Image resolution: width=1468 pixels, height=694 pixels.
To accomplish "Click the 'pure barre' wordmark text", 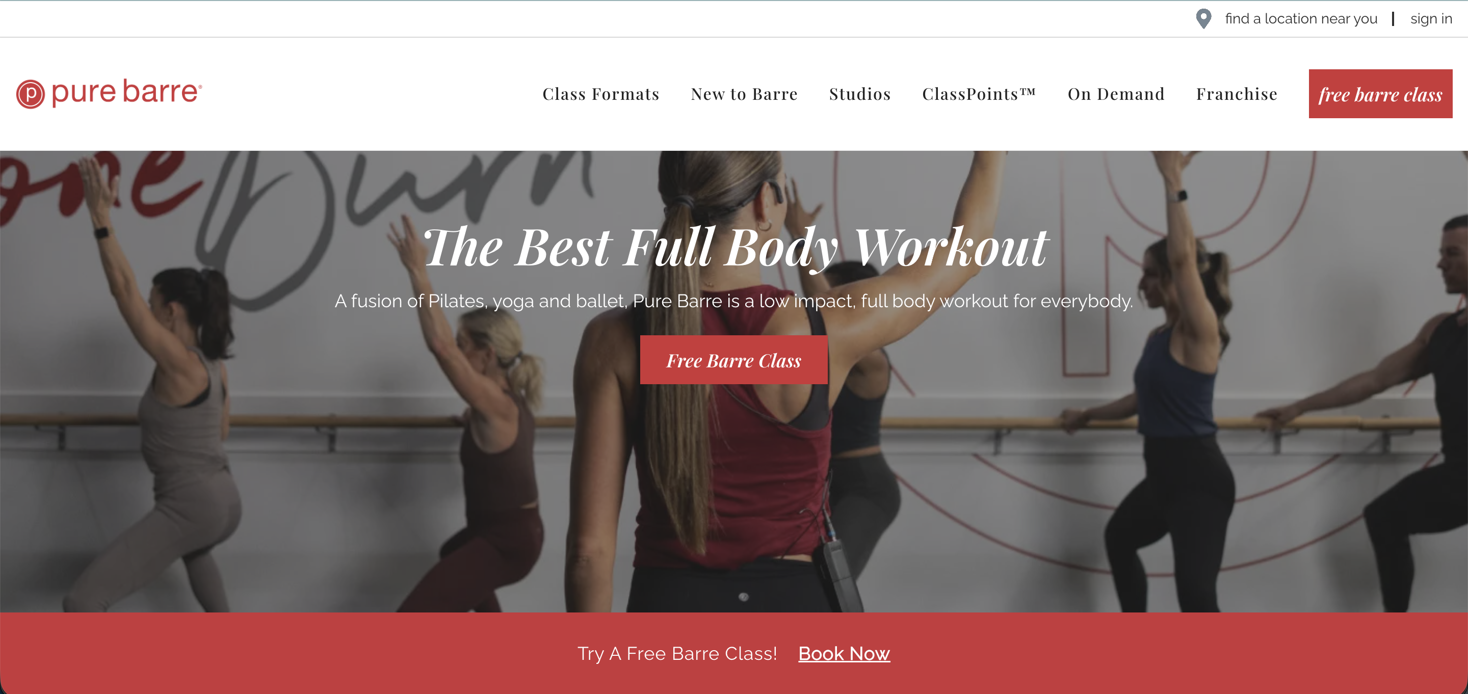I will (126, 92).
